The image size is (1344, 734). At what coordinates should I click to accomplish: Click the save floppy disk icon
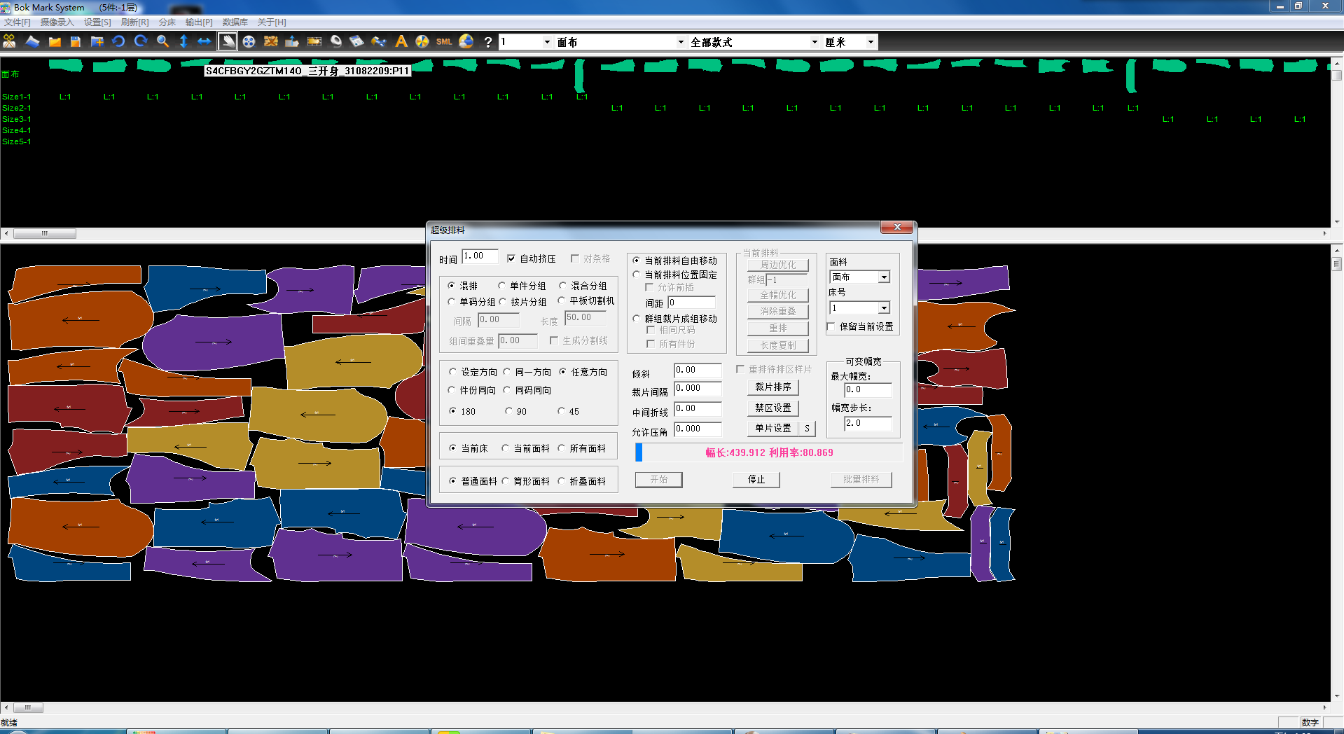76,42
